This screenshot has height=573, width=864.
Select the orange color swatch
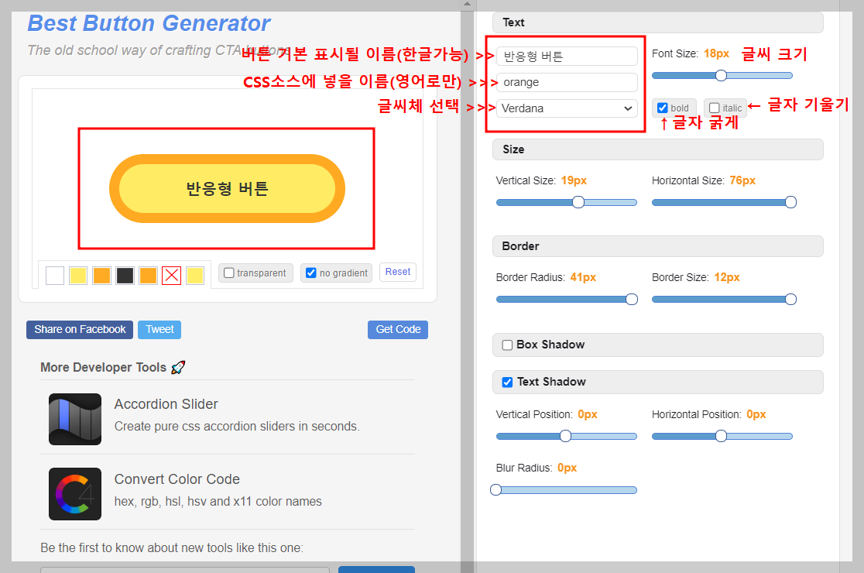click(x=101, y=275)
